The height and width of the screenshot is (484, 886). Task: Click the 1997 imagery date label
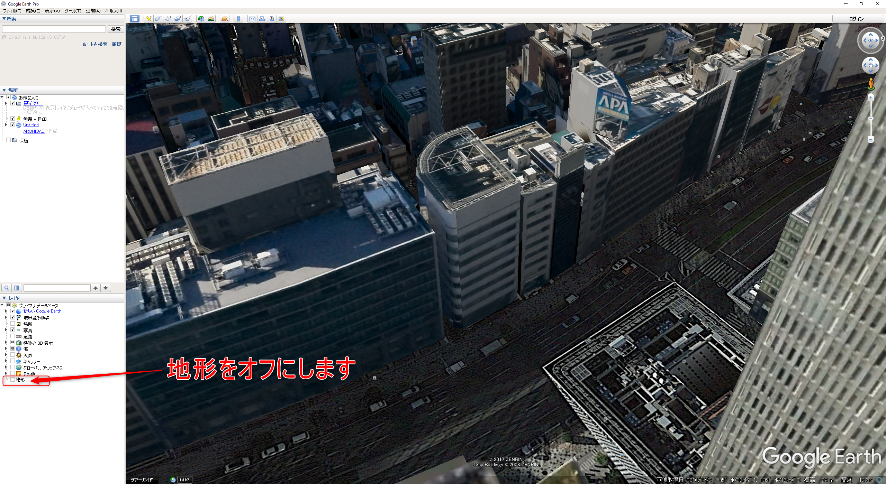click(184, 480)
